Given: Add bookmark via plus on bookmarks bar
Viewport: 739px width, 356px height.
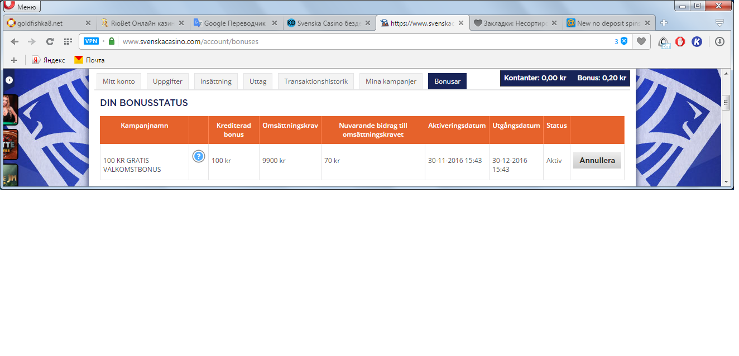Looking at the screenshot, I should click(14, 60).
